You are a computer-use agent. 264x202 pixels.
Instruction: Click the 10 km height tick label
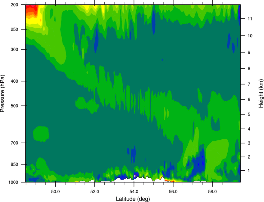click(x=250, y=36)
